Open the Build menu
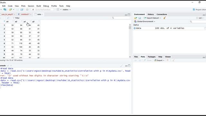The image size is (206, 116). point(39,6)
